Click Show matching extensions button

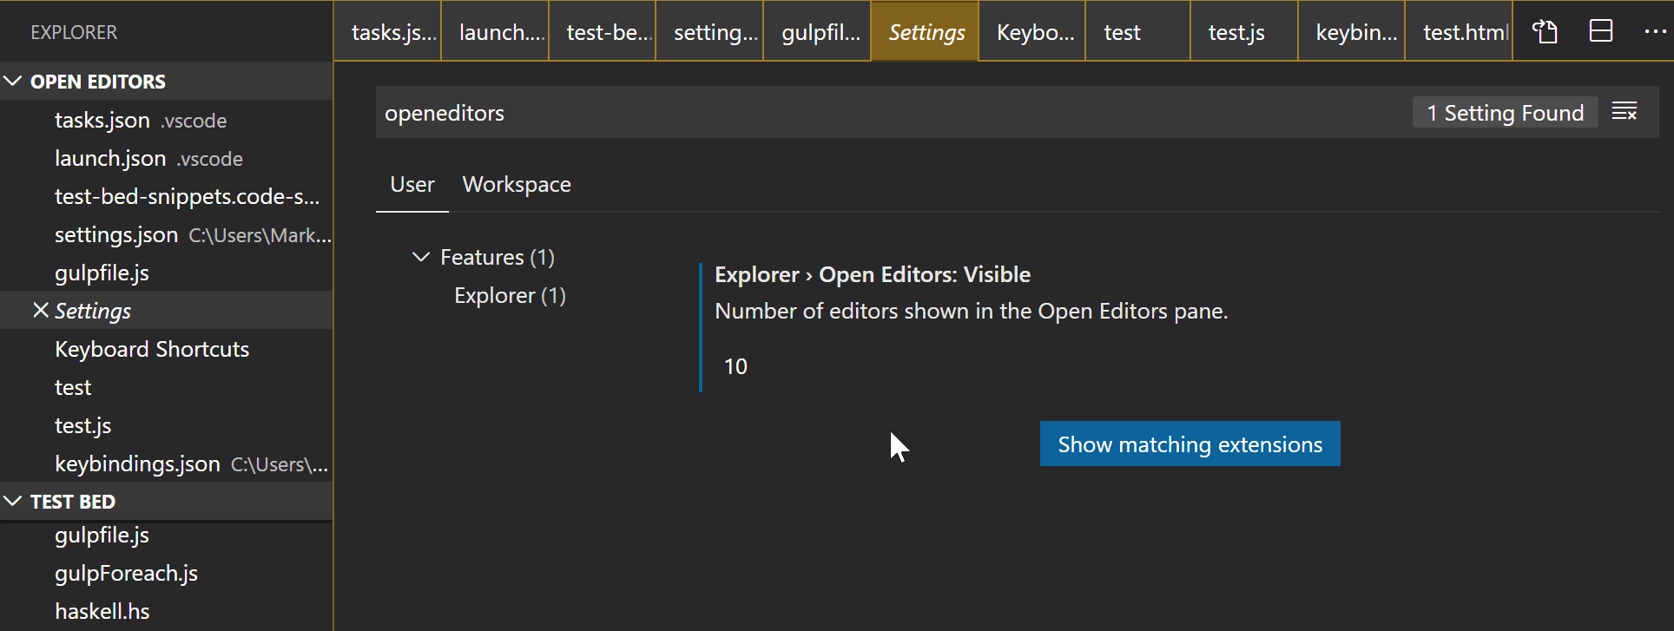pyautogui.click(x=1190, y=444)
